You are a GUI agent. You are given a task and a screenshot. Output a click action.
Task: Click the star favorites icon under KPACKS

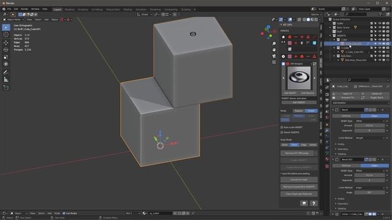point(283,37)
